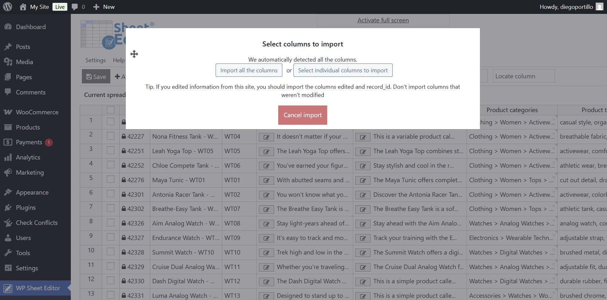Screen dimensions: 607x300
Task: Open the Analytics section
Action: 28,157
